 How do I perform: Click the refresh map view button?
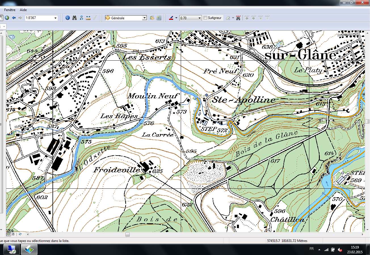click(20, 234)
